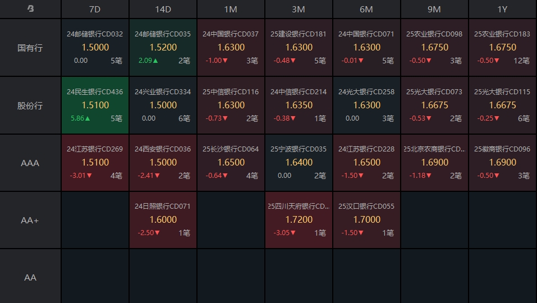
Task: Click the 1.6400 yield value
Action: (x=299, y=162)
